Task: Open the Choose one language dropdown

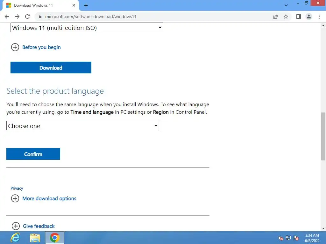Action: click(83, 125)
